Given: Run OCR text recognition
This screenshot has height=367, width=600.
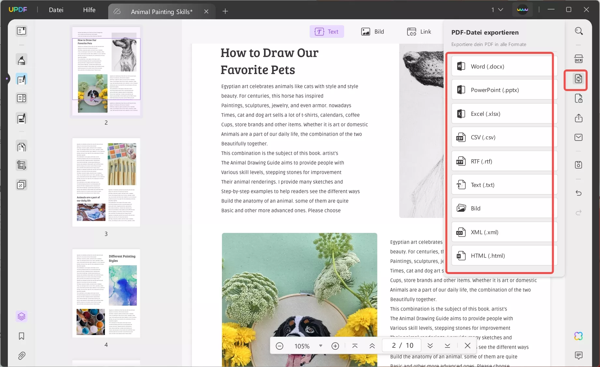Looking at the screenshot, I should pos(579,59).
